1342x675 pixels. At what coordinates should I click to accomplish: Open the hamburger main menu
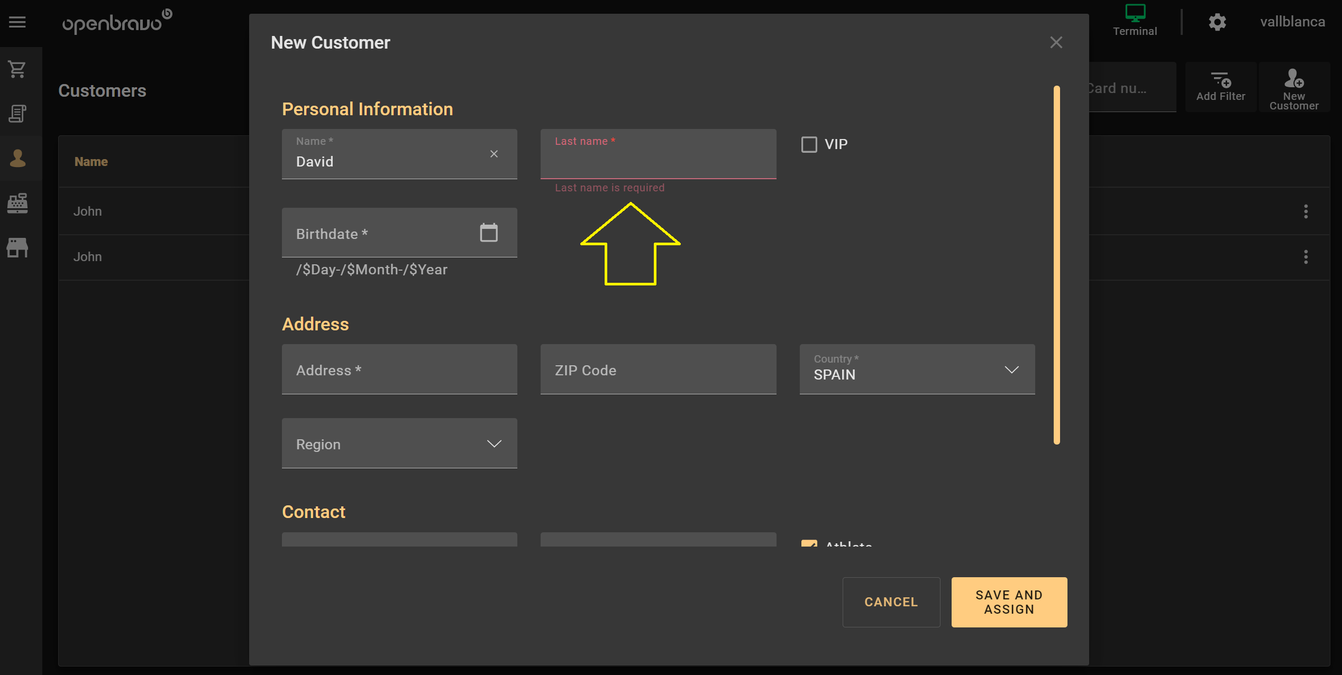pos(17,22)
